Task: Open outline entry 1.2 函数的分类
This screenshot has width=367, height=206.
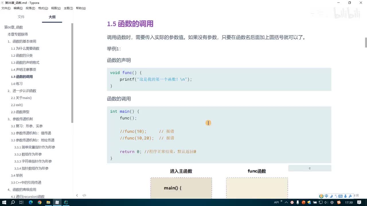Action: 22,56
